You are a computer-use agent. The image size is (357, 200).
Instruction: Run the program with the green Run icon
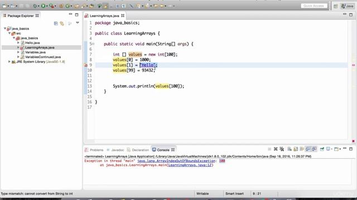tap(43, 6)
